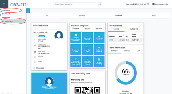The height and width of the screenshot is (94, 172).
Task: Switch to the RANK tab
Action: tap(153, 16)
